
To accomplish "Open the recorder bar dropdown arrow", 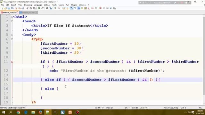I will click(140, 3).
